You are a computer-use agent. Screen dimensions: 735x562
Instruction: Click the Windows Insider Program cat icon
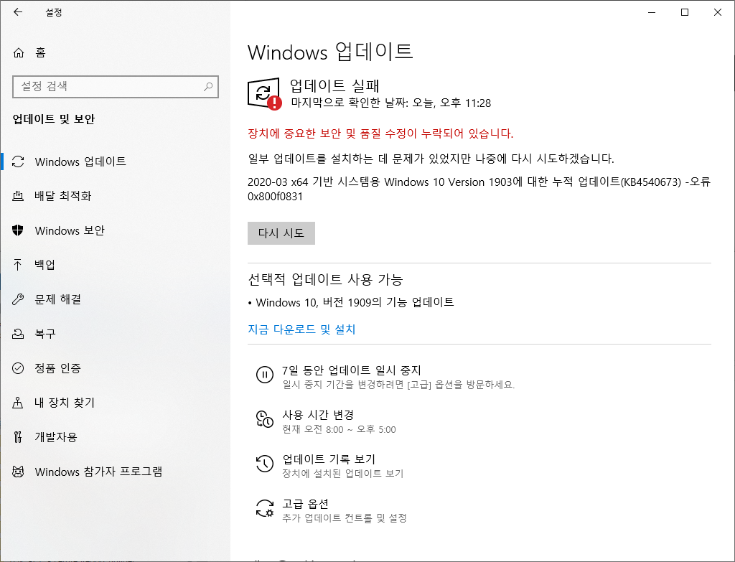coord(18,472)
